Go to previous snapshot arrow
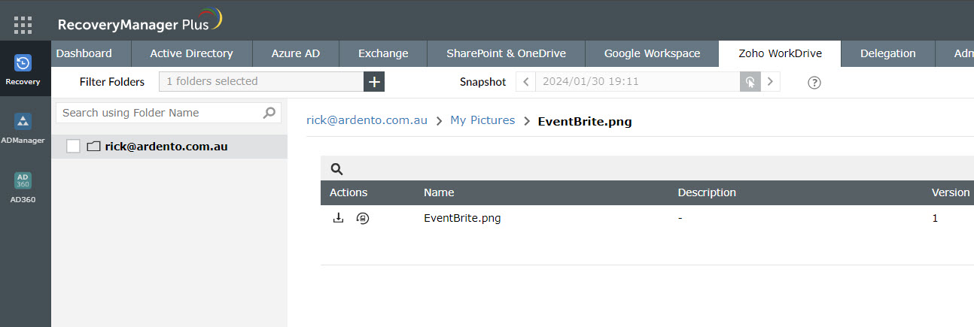 tap(525, 82)
